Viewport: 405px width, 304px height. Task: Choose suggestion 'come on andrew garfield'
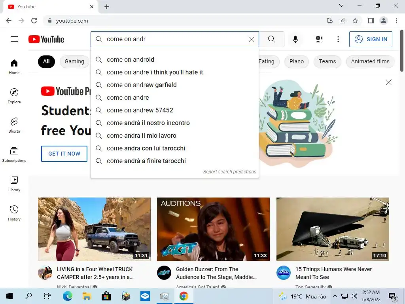tap(175, 85)
